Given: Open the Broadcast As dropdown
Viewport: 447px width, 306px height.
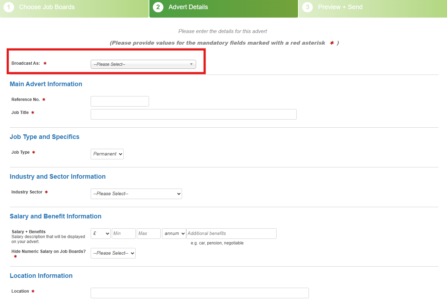Looking at the screenshot, I should tap(143, 64).
